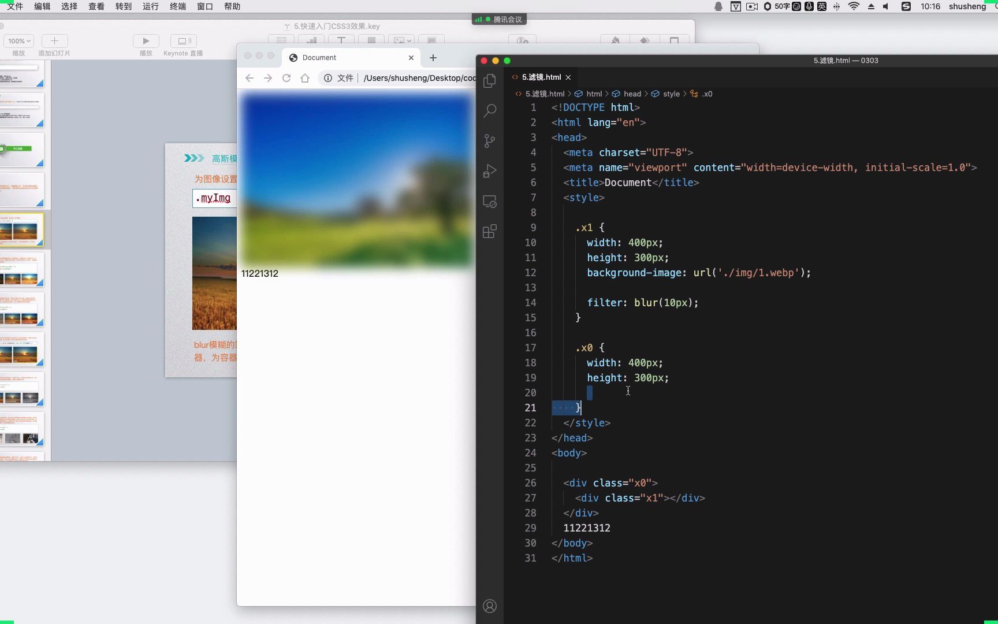Click the background-image url line in code
This screenshot has height=624, width=998.
coord(699,273)
